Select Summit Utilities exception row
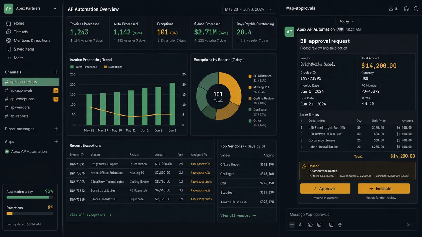This screenshot has width=422, height=237. (x=140, y=190)
